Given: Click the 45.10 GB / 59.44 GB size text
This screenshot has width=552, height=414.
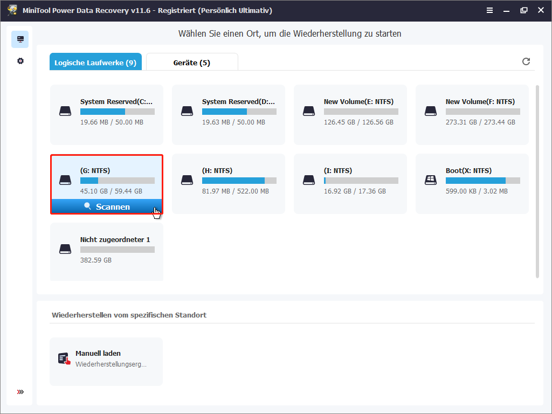Looking at the screenshot, I should tap(111, 191).
